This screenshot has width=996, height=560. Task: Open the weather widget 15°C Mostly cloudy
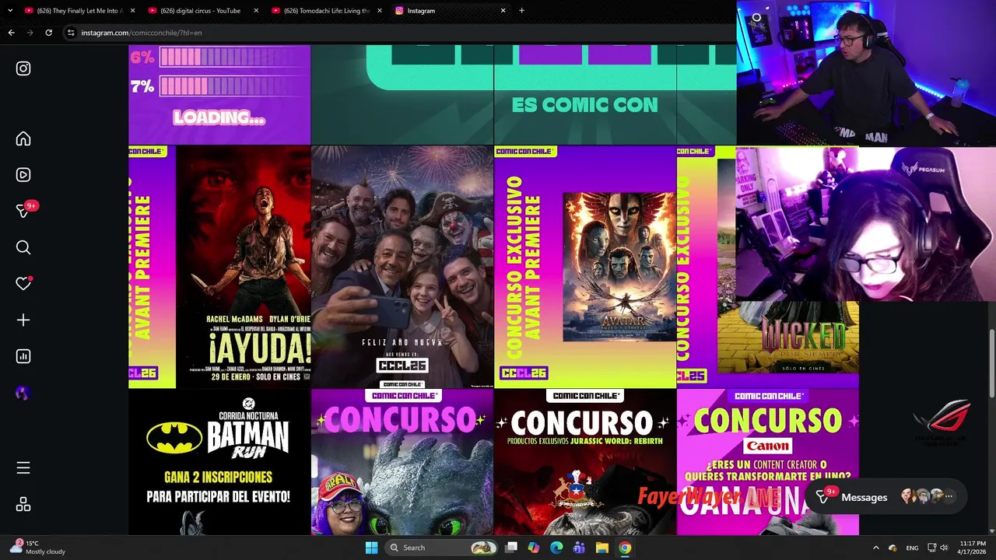(x=37, y=548)
